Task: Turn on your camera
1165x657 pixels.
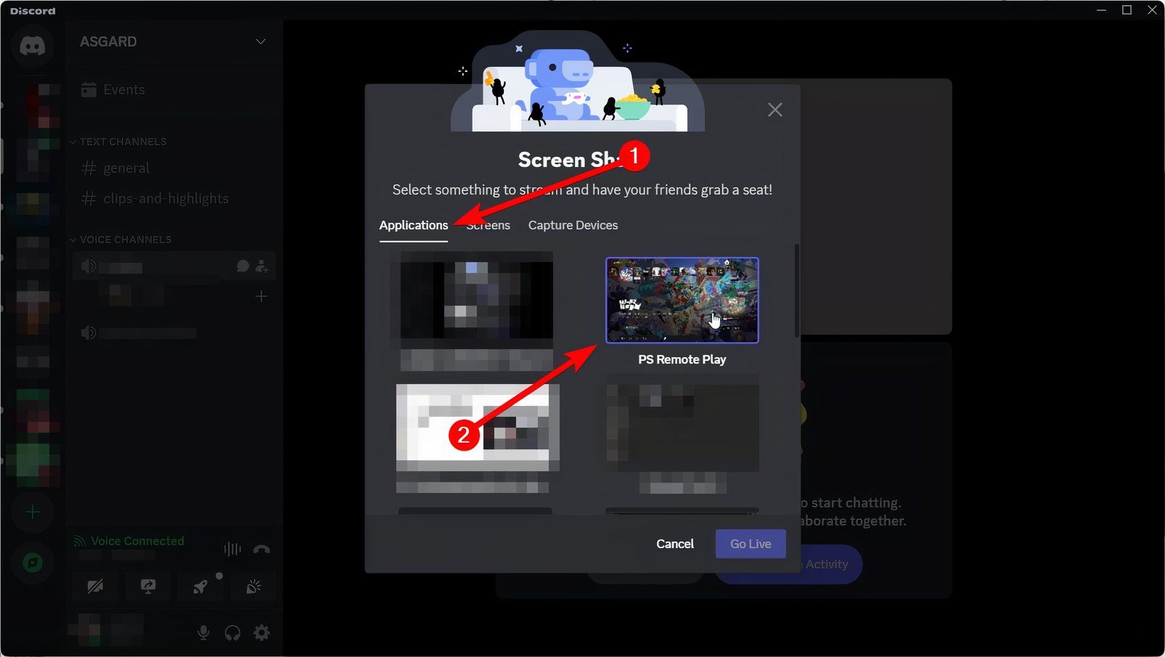Action: (x=94, y=587)
